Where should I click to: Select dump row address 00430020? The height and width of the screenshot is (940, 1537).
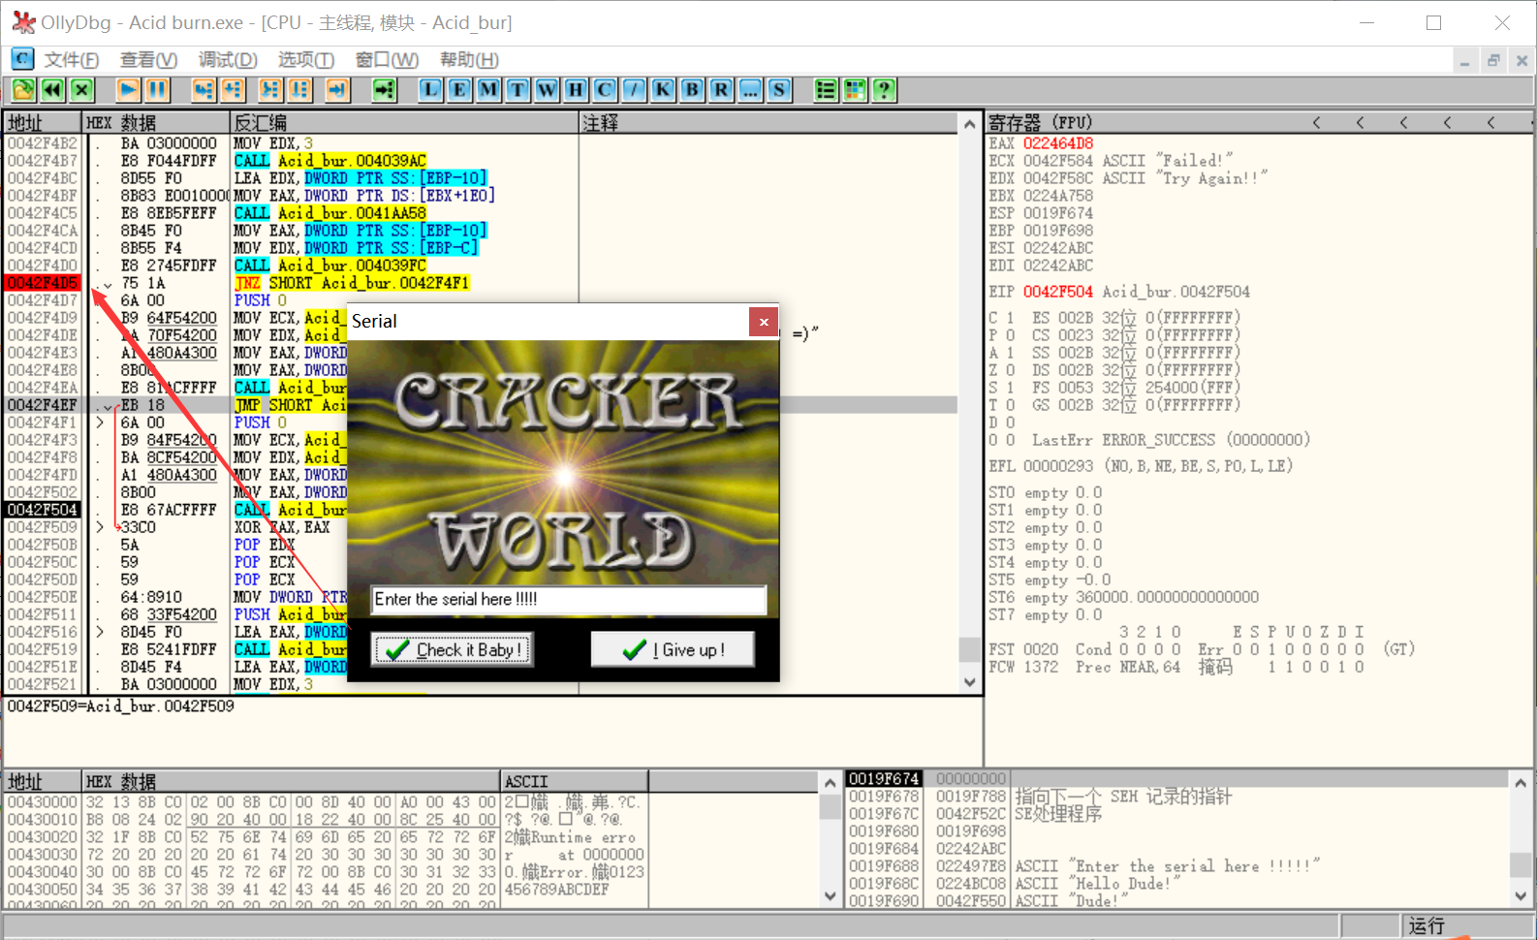pos(43,837)
